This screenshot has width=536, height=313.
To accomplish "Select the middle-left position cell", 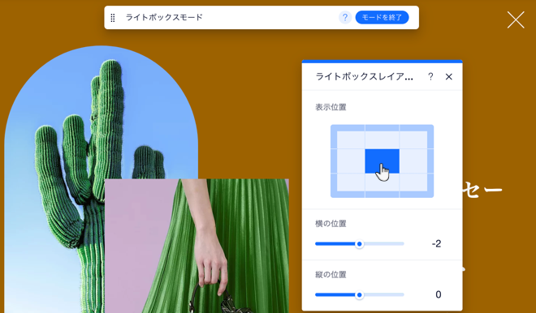I will [348, 161].
